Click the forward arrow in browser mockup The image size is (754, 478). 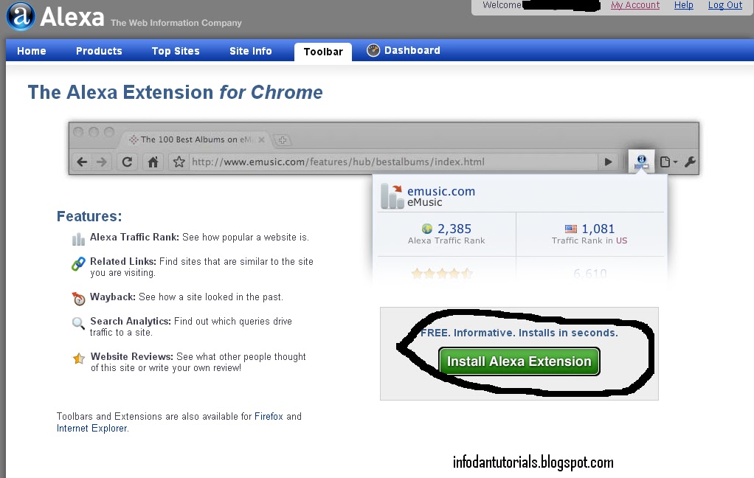click(102, 162)
